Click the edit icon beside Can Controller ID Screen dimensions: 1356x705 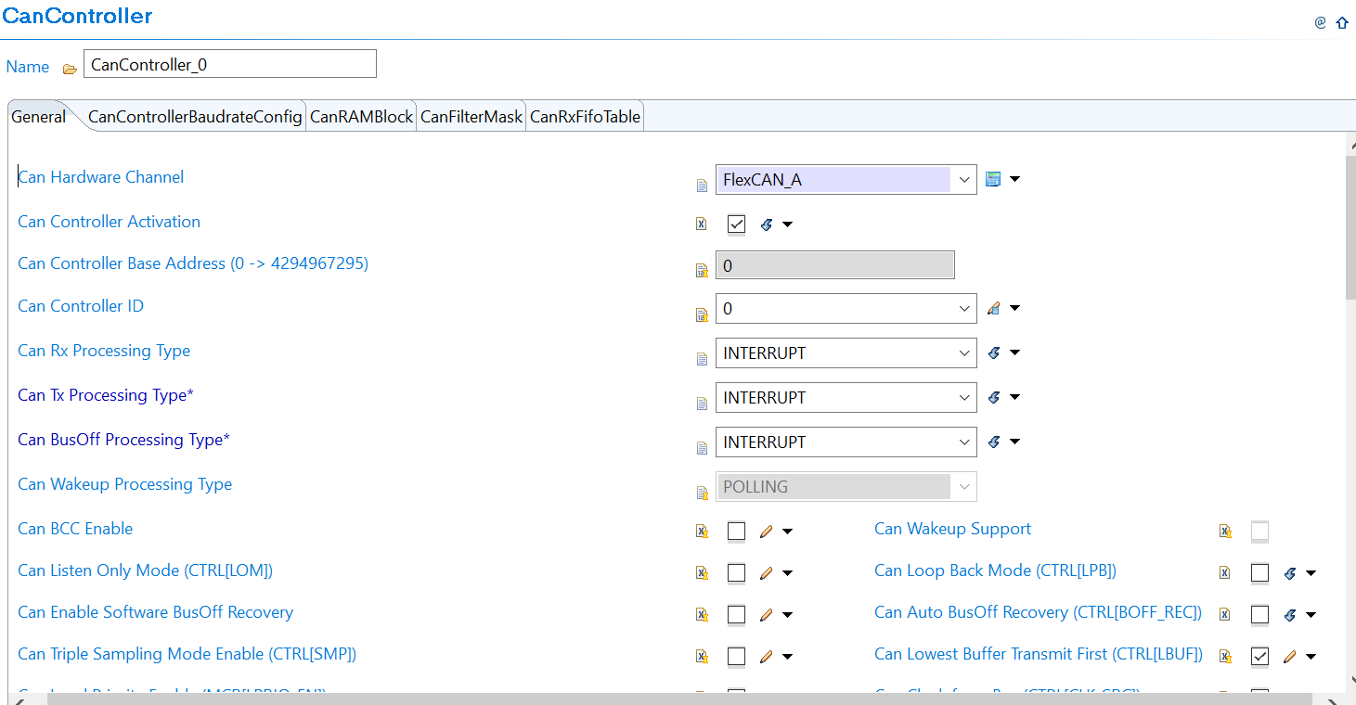tap(993, 308)
